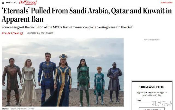The image size is (175, 110).
Task: Click the 'Eternals' caption label under photo
Action: pos(6,109)
